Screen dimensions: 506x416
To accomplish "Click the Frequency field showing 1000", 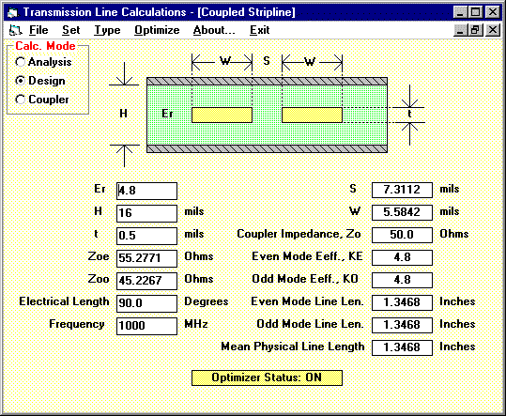I will point(146,326).
